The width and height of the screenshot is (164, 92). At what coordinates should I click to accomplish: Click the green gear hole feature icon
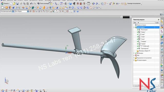pos(33,8)
